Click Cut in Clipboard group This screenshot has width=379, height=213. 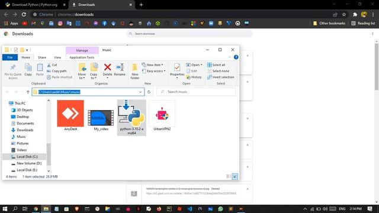click(52, 65)
